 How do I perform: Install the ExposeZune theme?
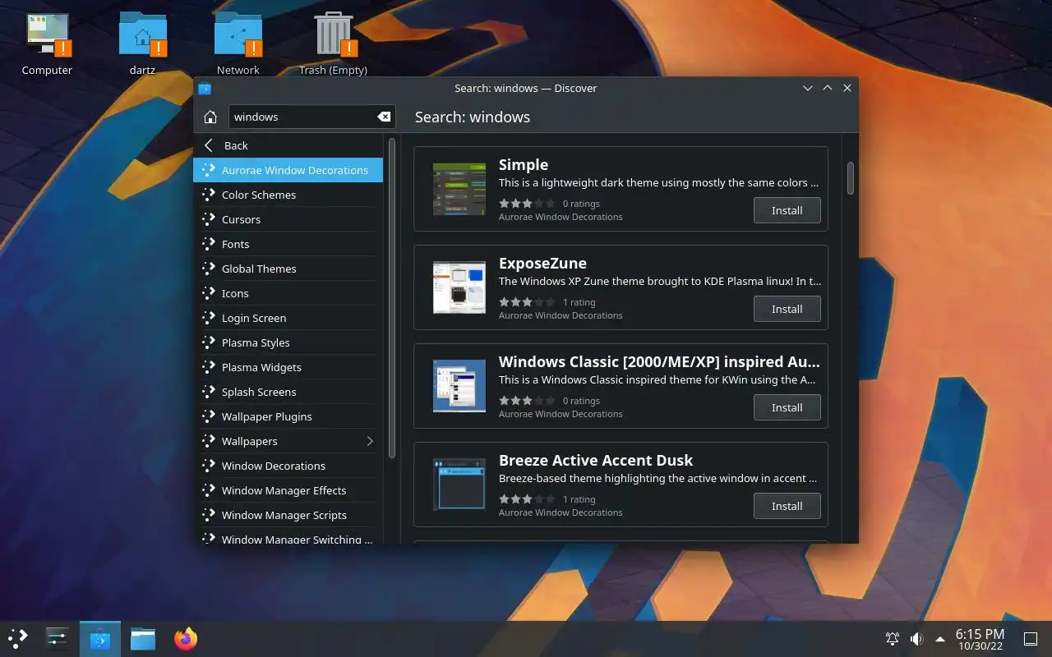787,309
